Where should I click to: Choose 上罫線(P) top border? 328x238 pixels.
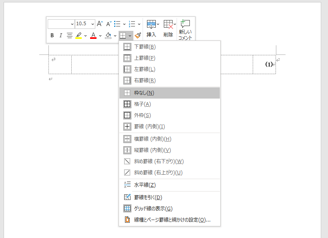169,58
